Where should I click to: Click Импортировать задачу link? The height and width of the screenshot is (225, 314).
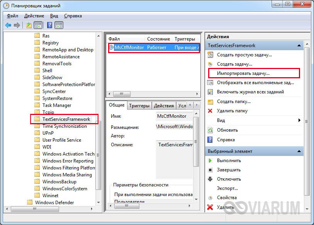[243, 73]
